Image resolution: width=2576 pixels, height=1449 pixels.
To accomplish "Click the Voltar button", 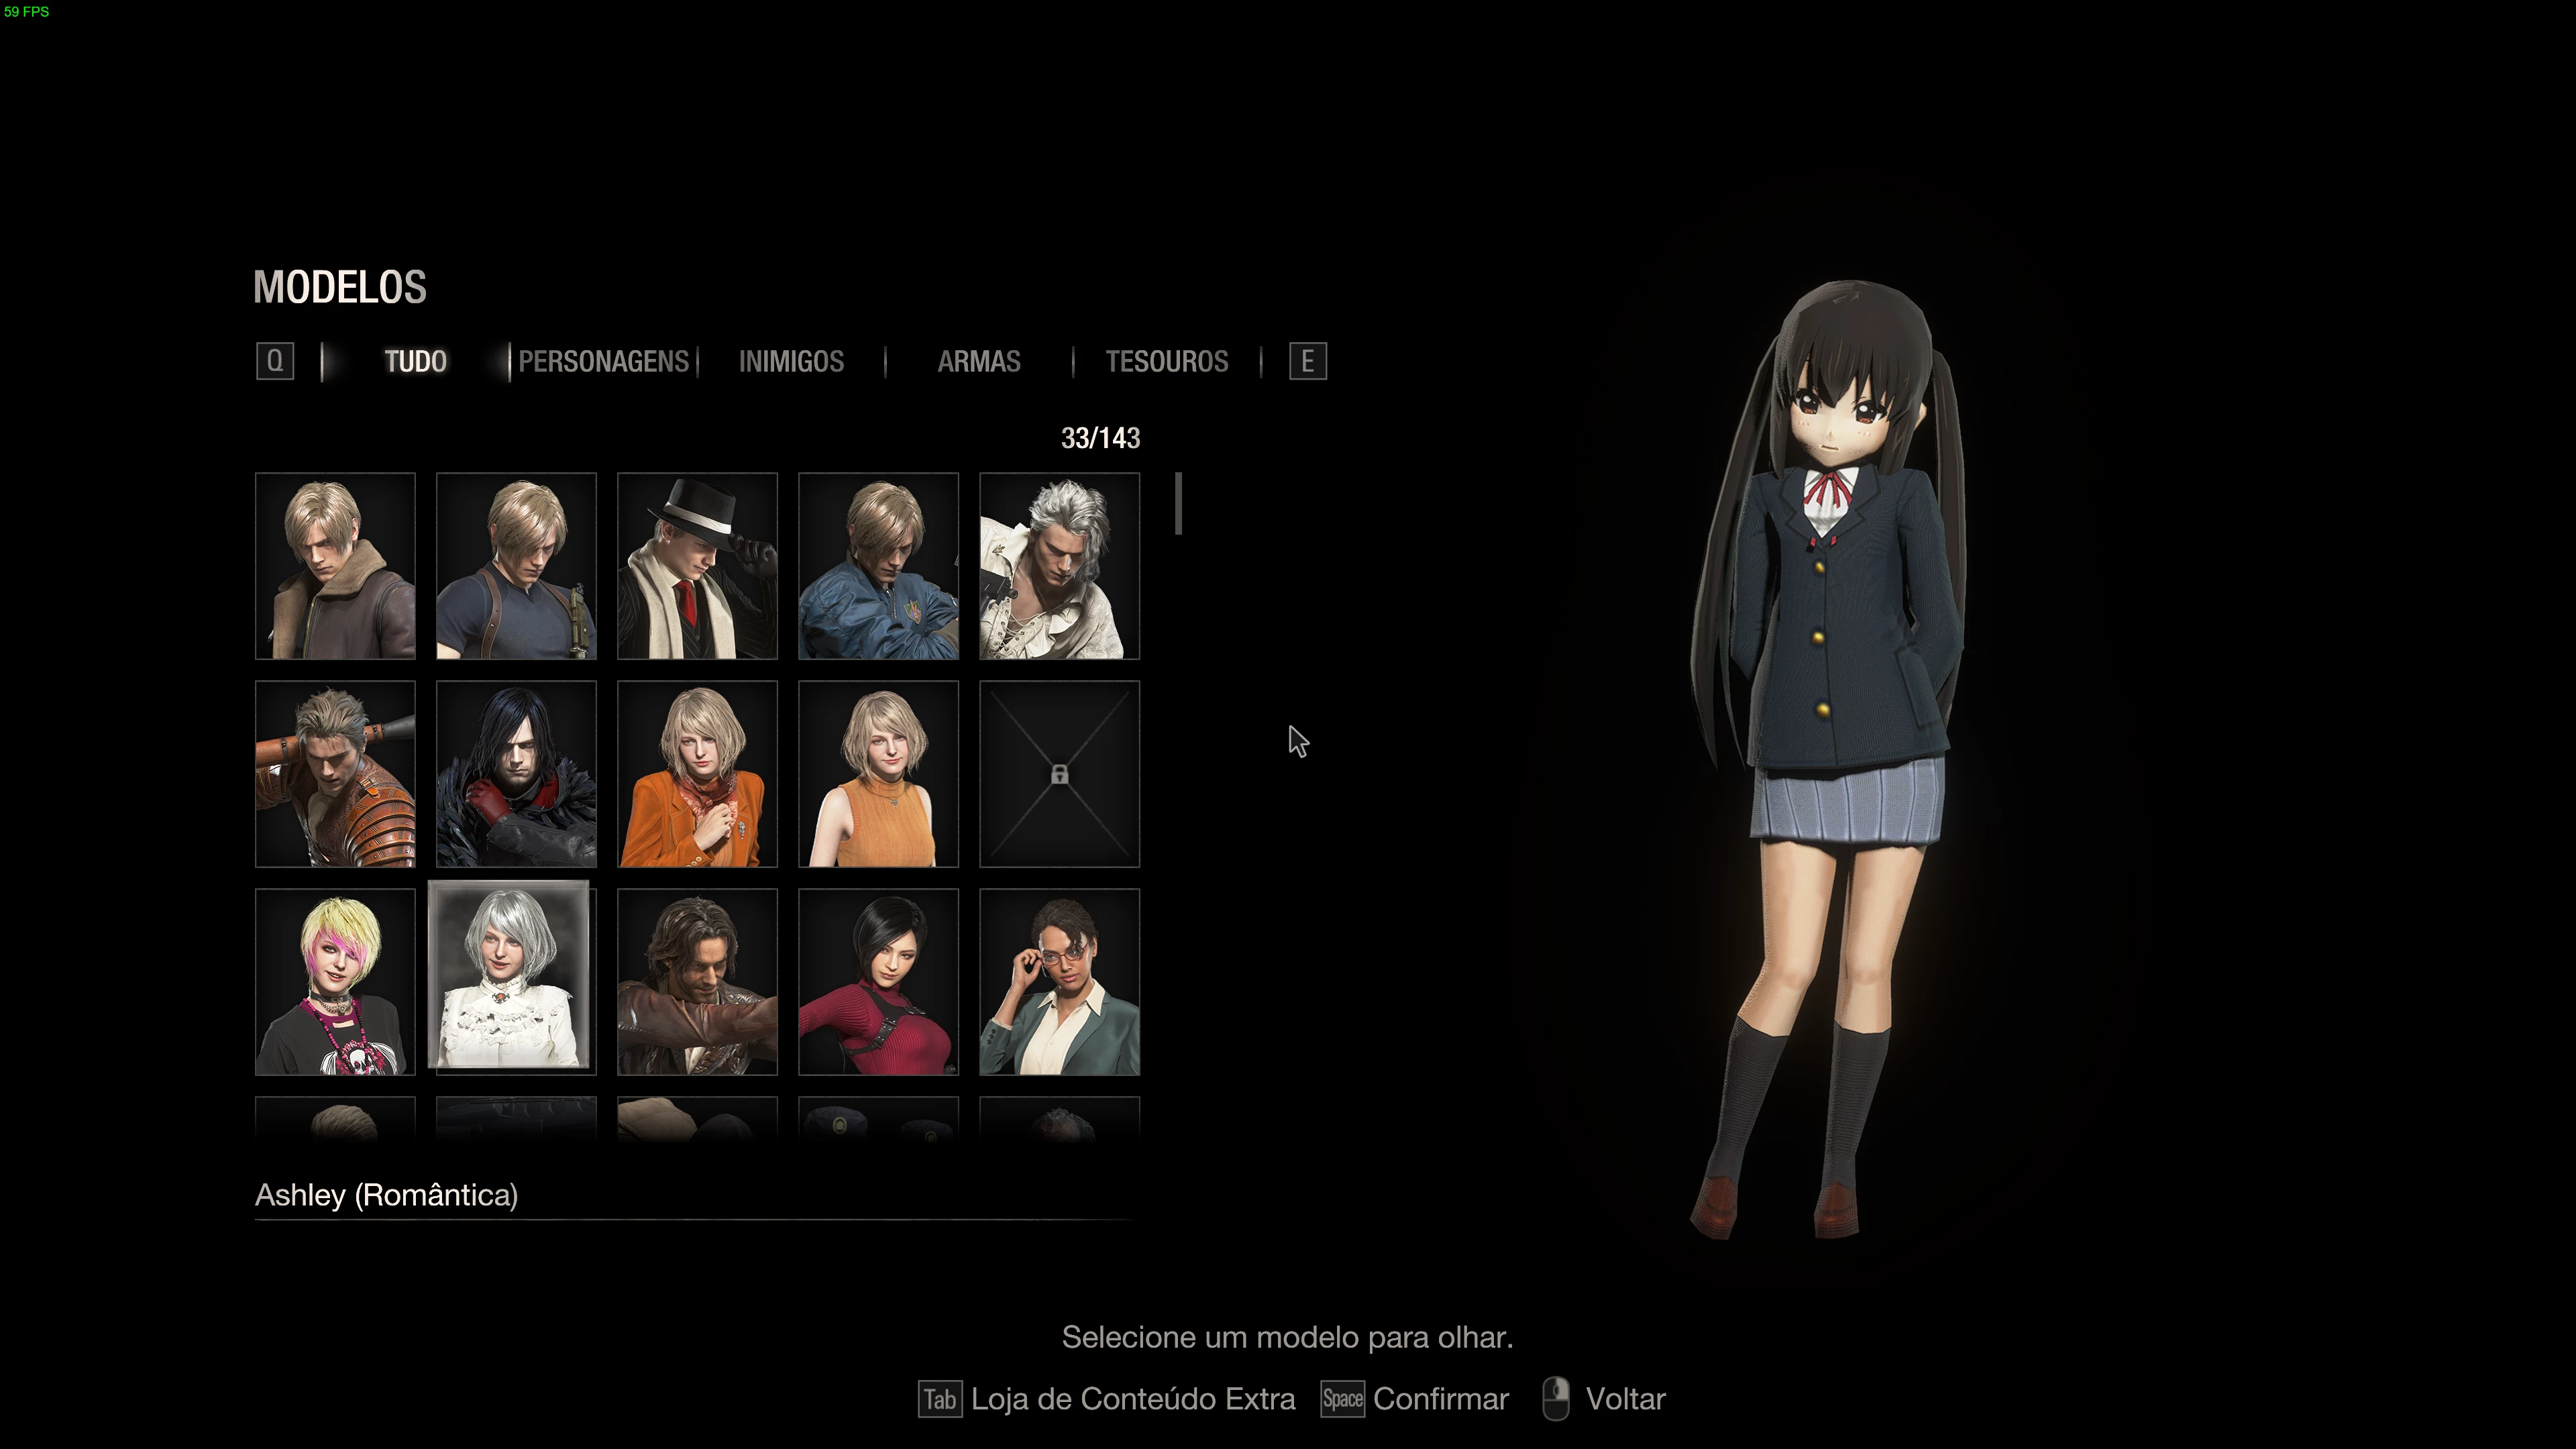I will click(x=1625, y=1399).
